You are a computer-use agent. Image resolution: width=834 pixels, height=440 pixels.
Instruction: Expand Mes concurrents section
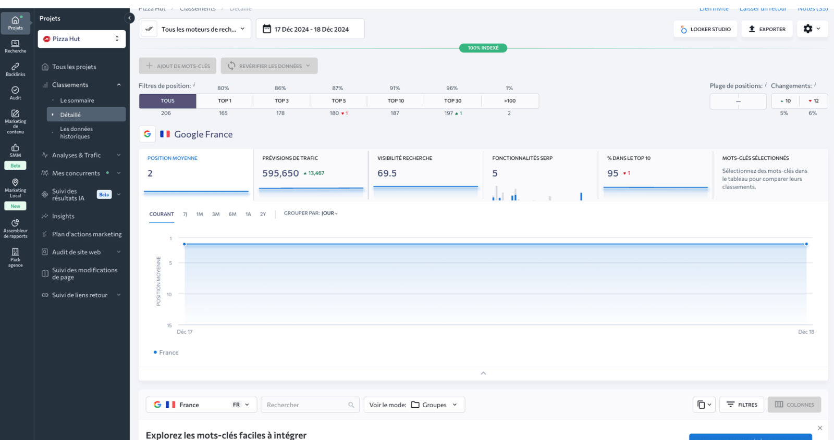pos(119,173)
